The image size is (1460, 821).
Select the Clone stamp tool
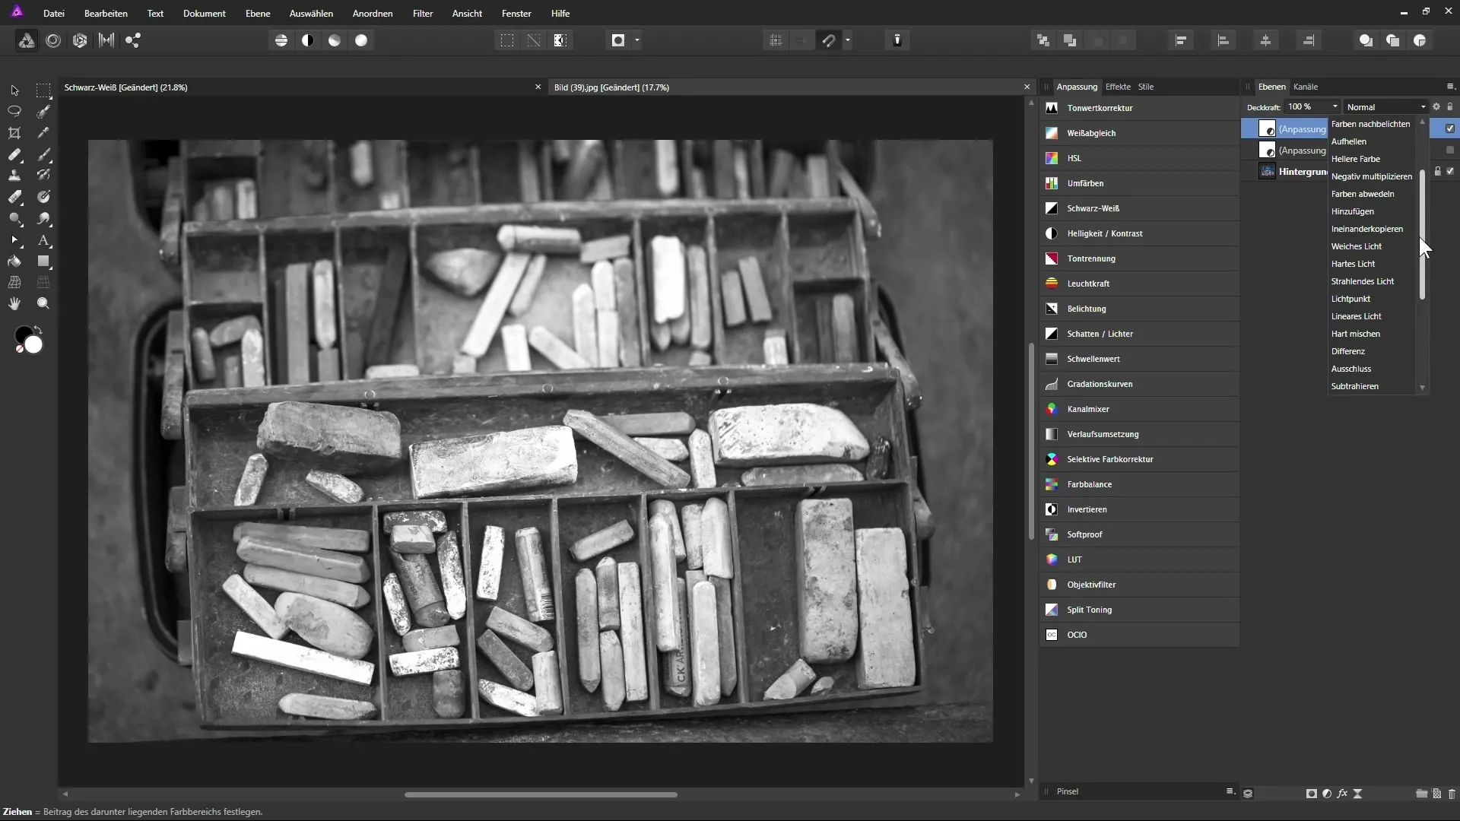click(x=14, y=176)
